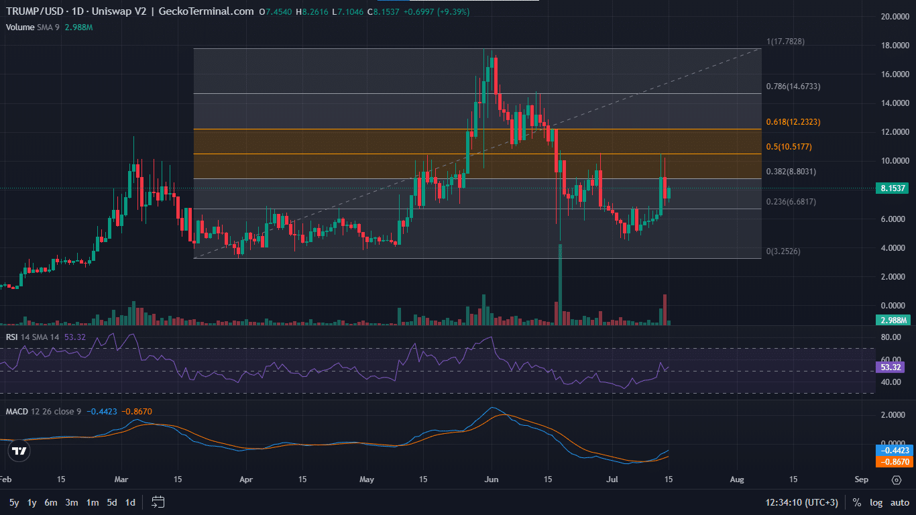The image size is (916, 515).
Task: Click the Sep label on time axis
Action: pyautogui.click(x=862, y=480)
